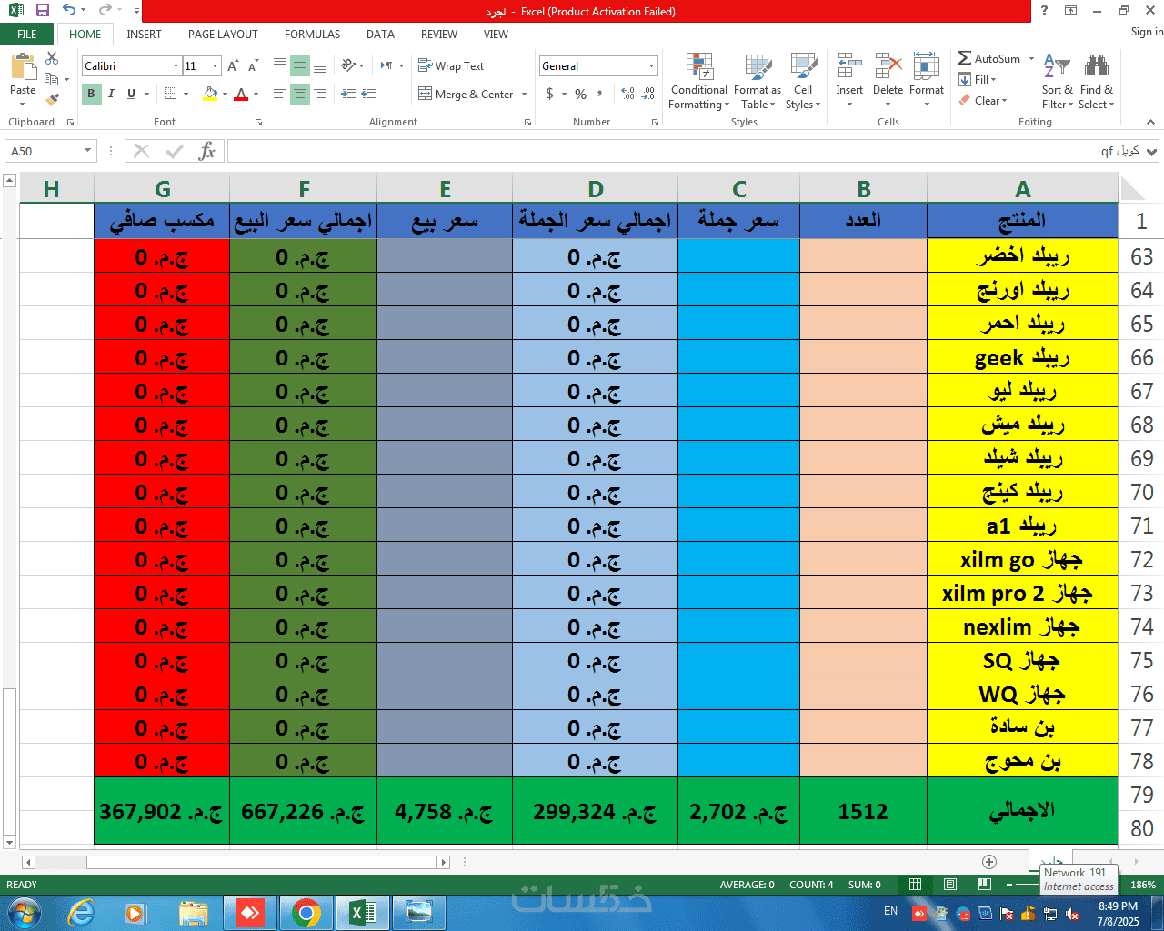Toggle Center horizontal alignment
Image resolution: width=1164 pixels, height=931 pixels.
click(x=300, y=94)
